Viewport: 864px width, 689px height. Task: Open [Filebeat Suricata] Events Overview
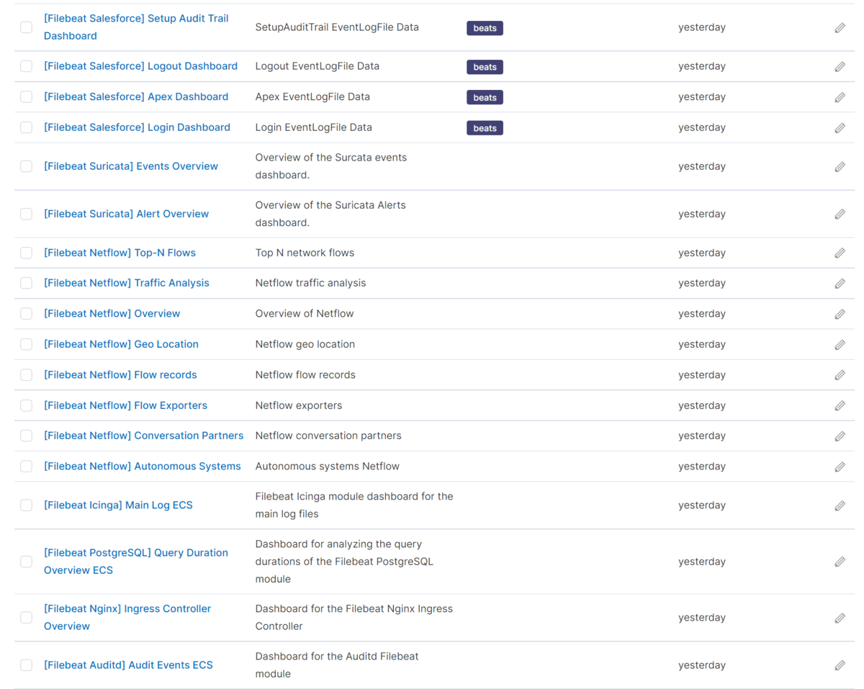click(x=131, y=166)
